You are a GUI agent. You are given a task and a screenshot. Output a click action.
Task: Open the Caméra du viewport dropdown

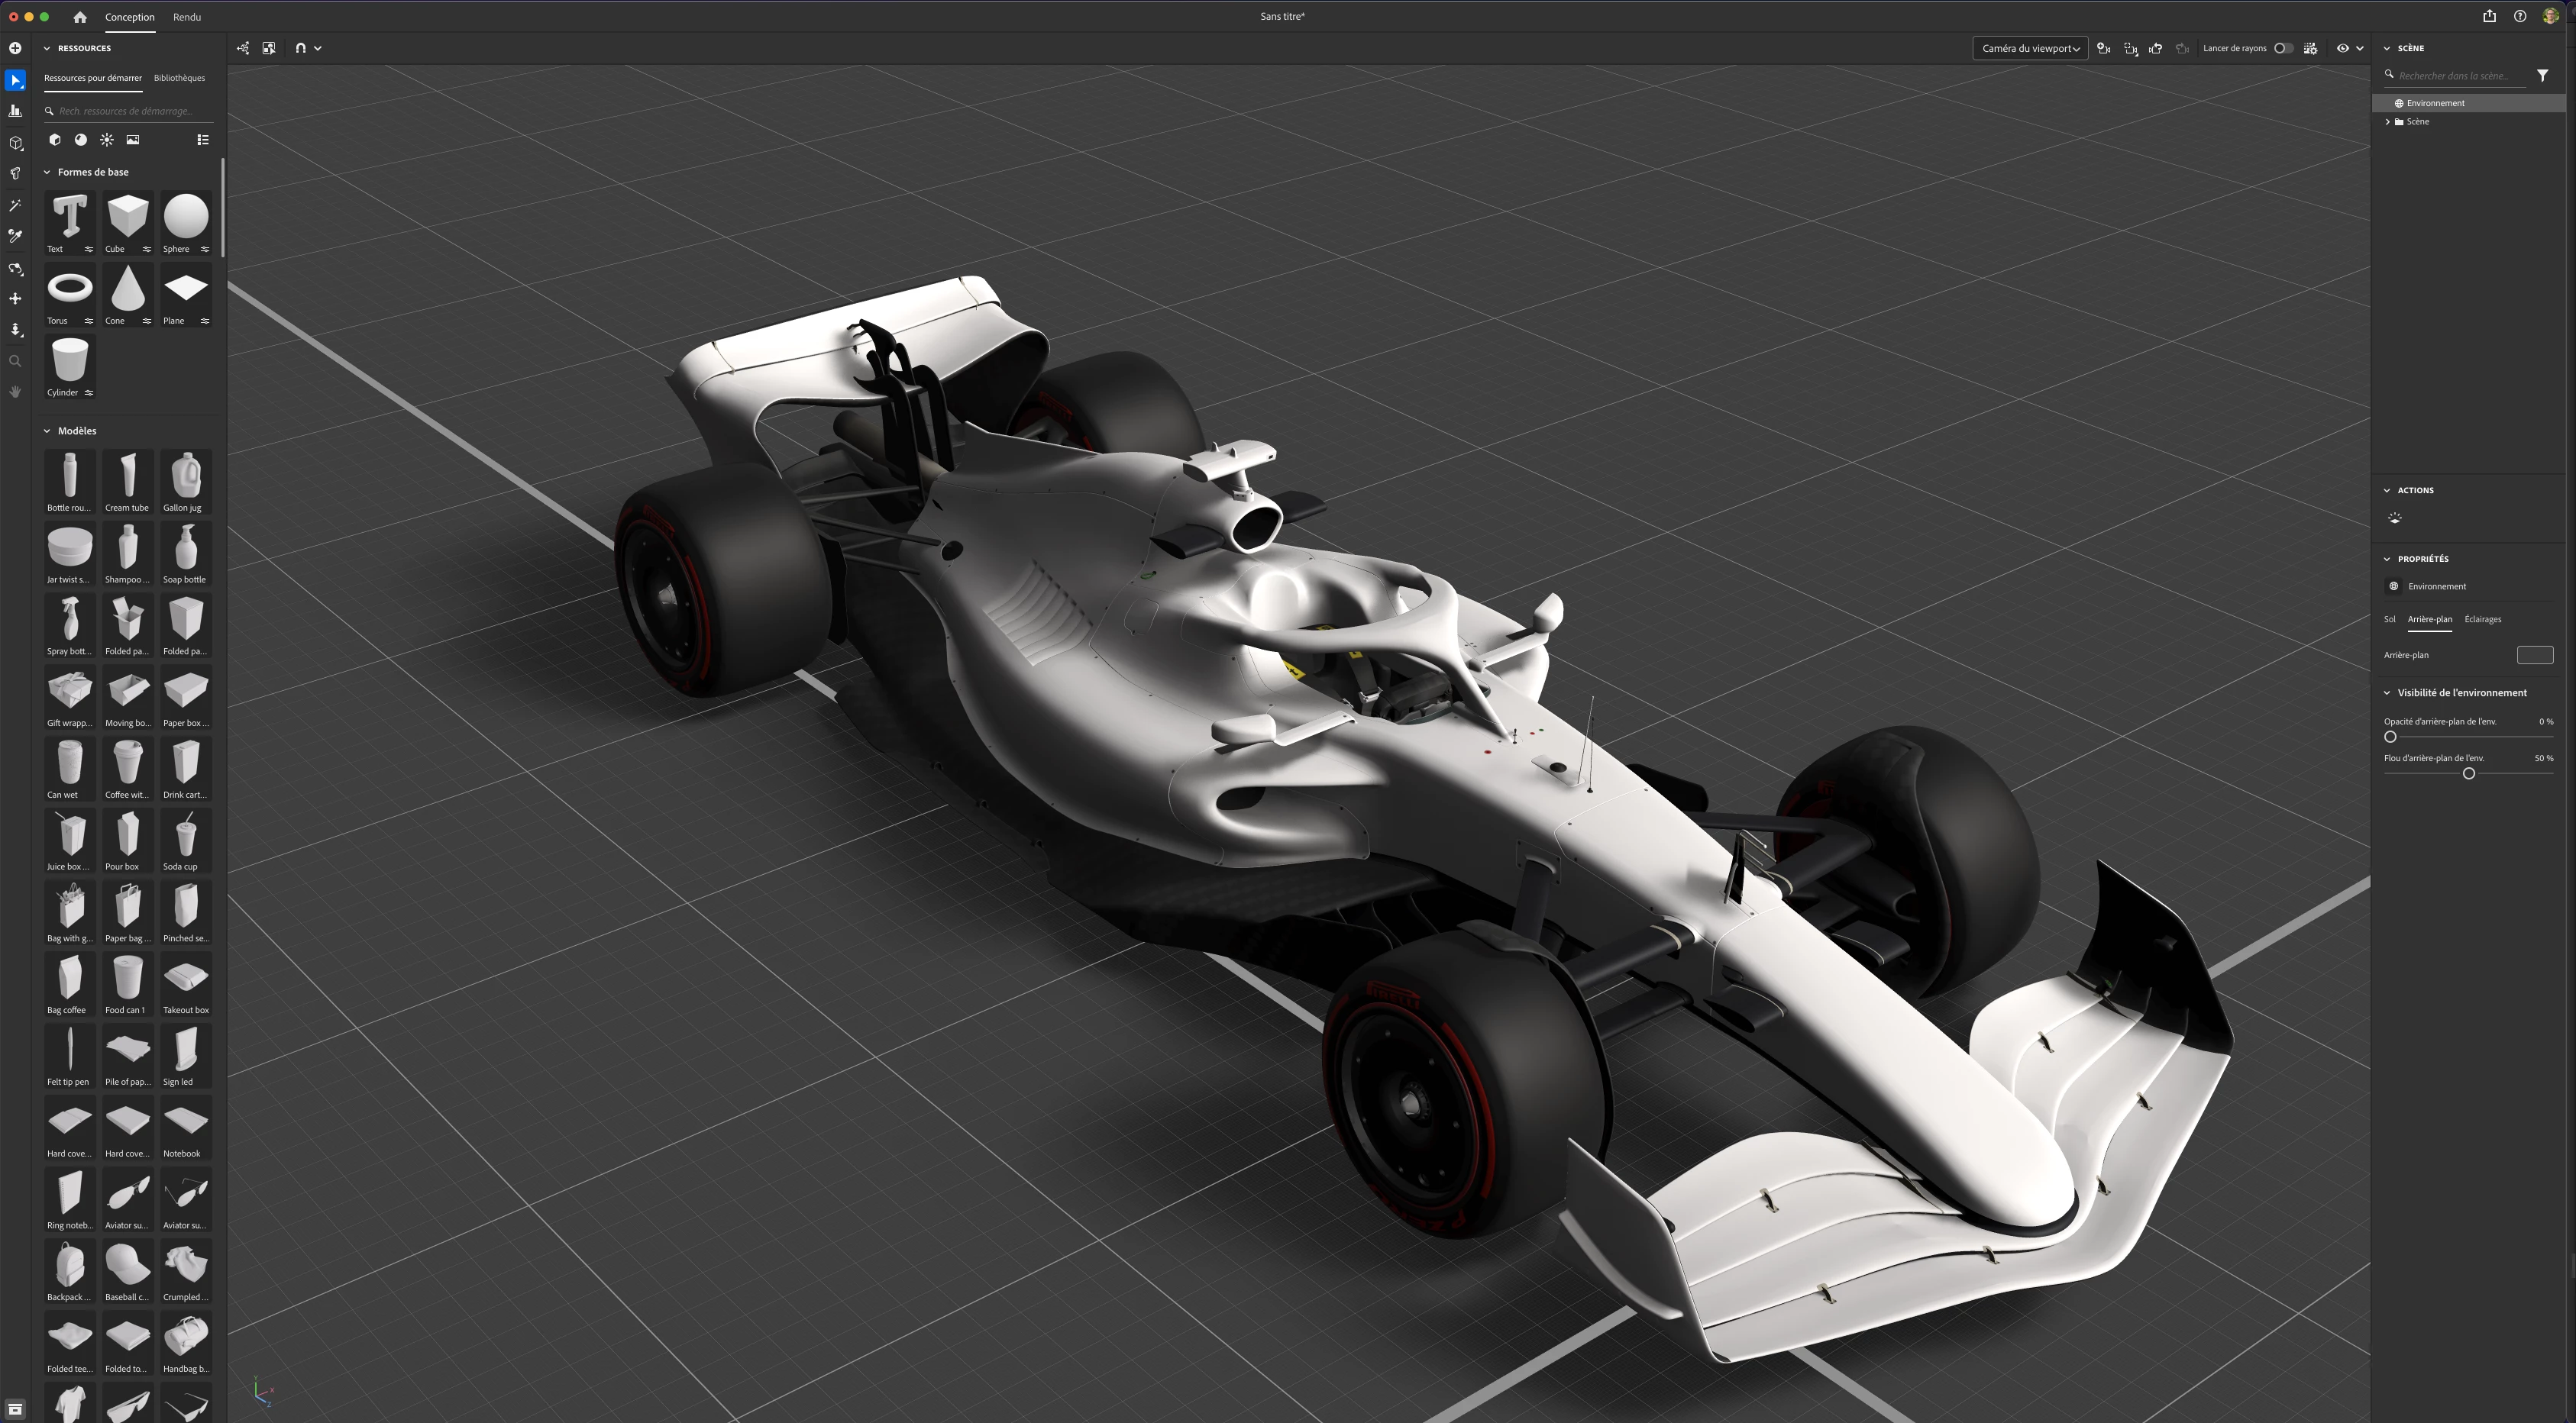(x=2029, y=48)
